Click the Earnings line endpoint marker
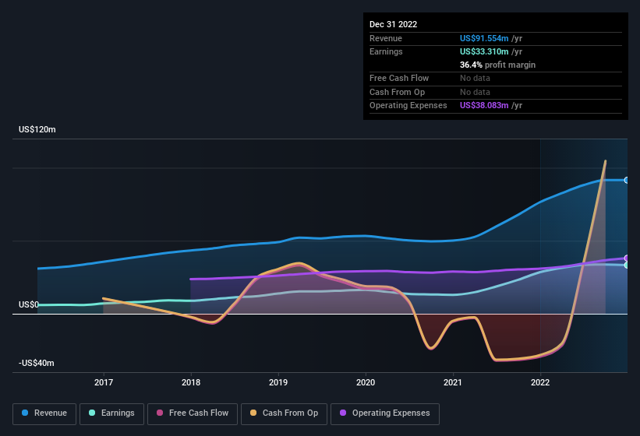The width and height of the screenshot is (640, 436). 626,265
